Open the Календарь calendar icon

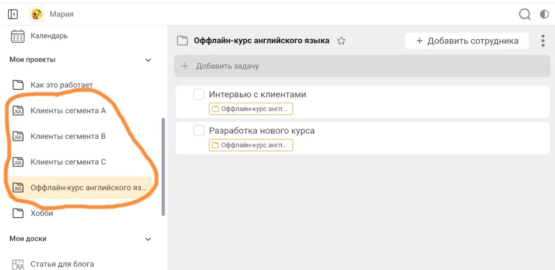click(18, 36)
